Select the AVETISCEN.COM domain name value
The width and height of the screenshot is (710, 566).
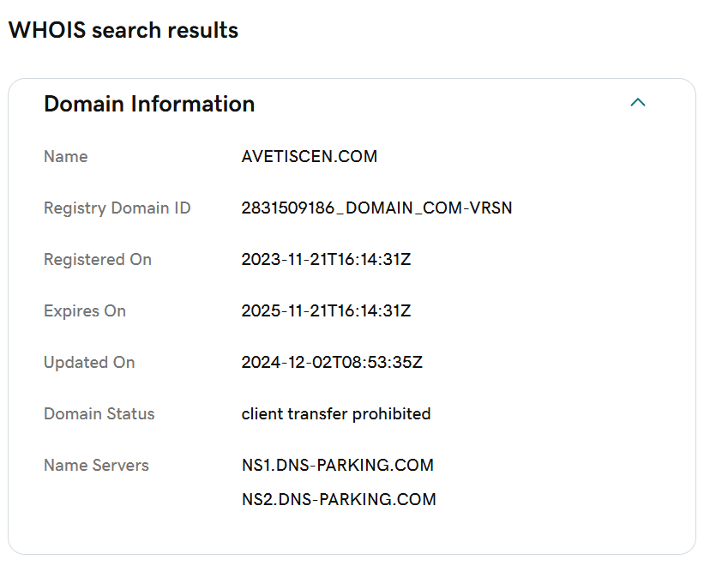(310, 156)
